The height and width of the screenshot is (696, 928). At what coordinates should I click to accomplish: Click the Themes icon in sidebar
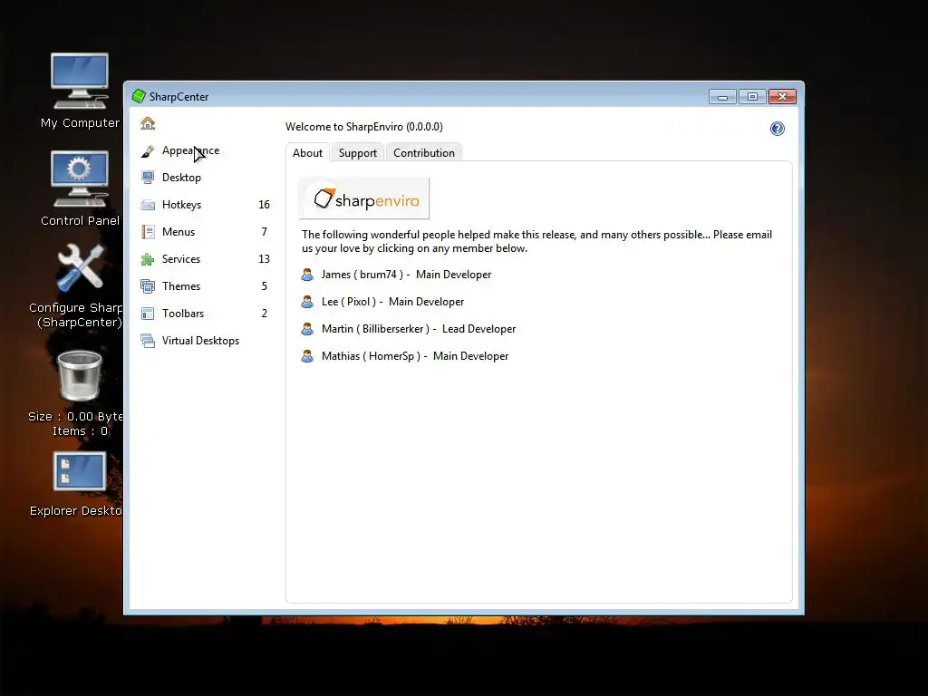tap(148, 286)
